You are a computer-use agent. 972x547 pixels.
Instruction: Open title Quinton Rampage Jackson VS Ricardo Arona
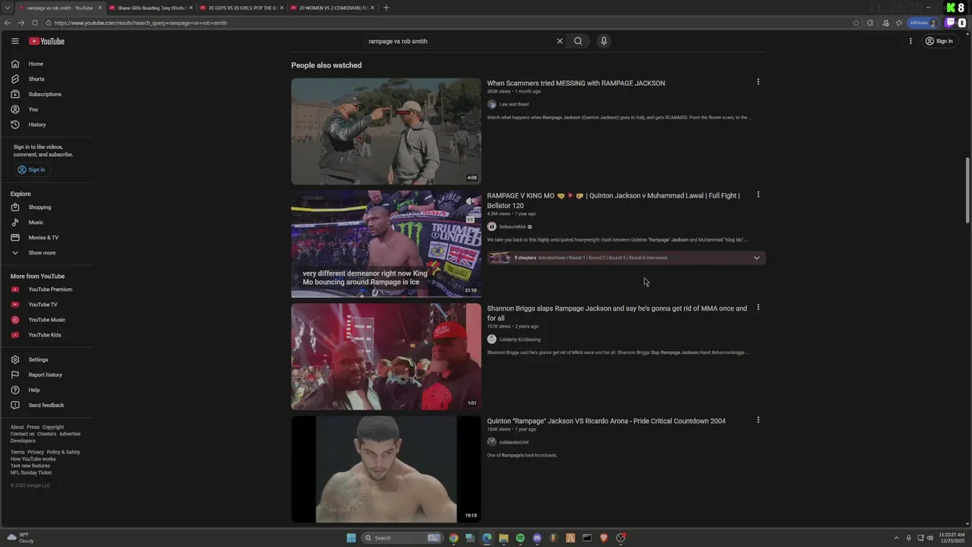[606, 421]
